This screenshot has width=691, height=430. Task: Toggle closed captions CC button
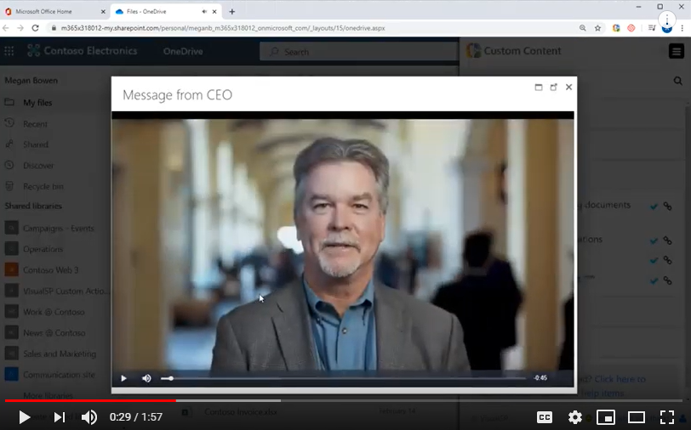point(545,416)
